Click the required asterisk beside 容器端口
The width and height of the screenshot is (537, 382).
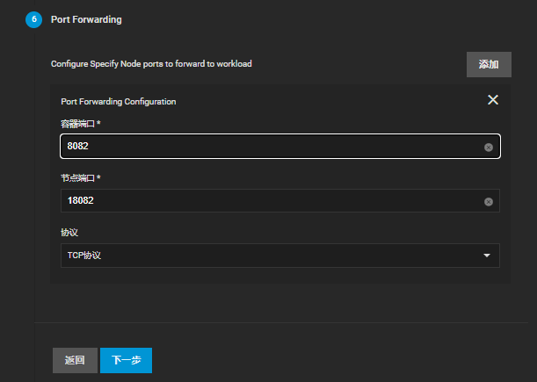pyautogui.click(x=98, y=123)
